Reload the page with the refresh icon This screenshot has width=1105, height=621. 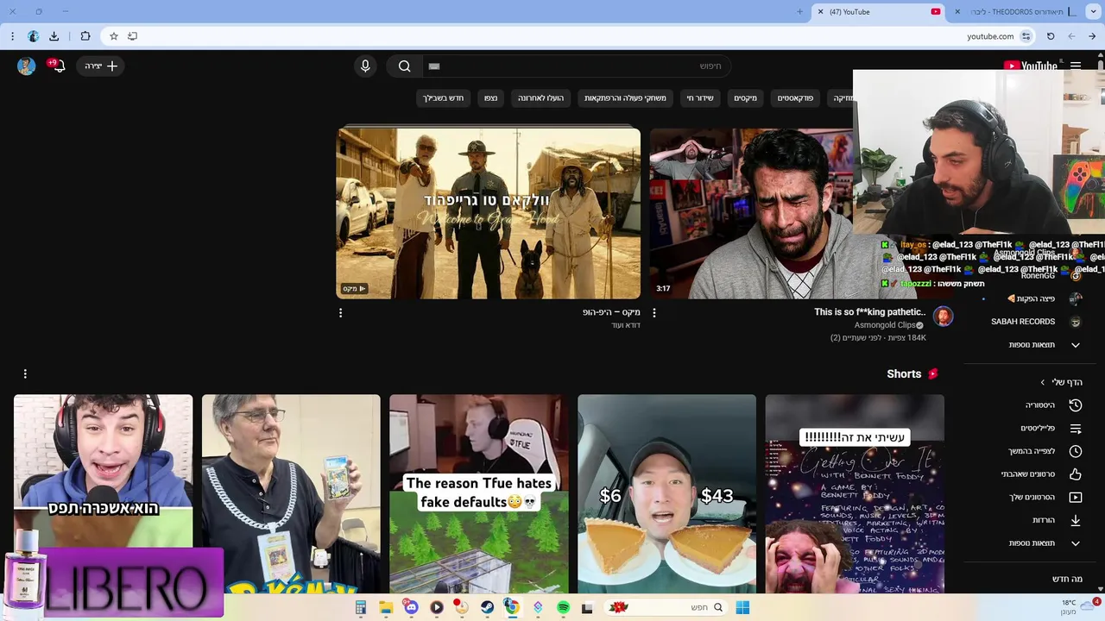click(1051, 36)
